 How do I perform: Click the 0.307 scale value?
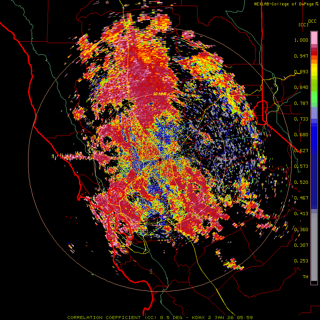point(301,245)
